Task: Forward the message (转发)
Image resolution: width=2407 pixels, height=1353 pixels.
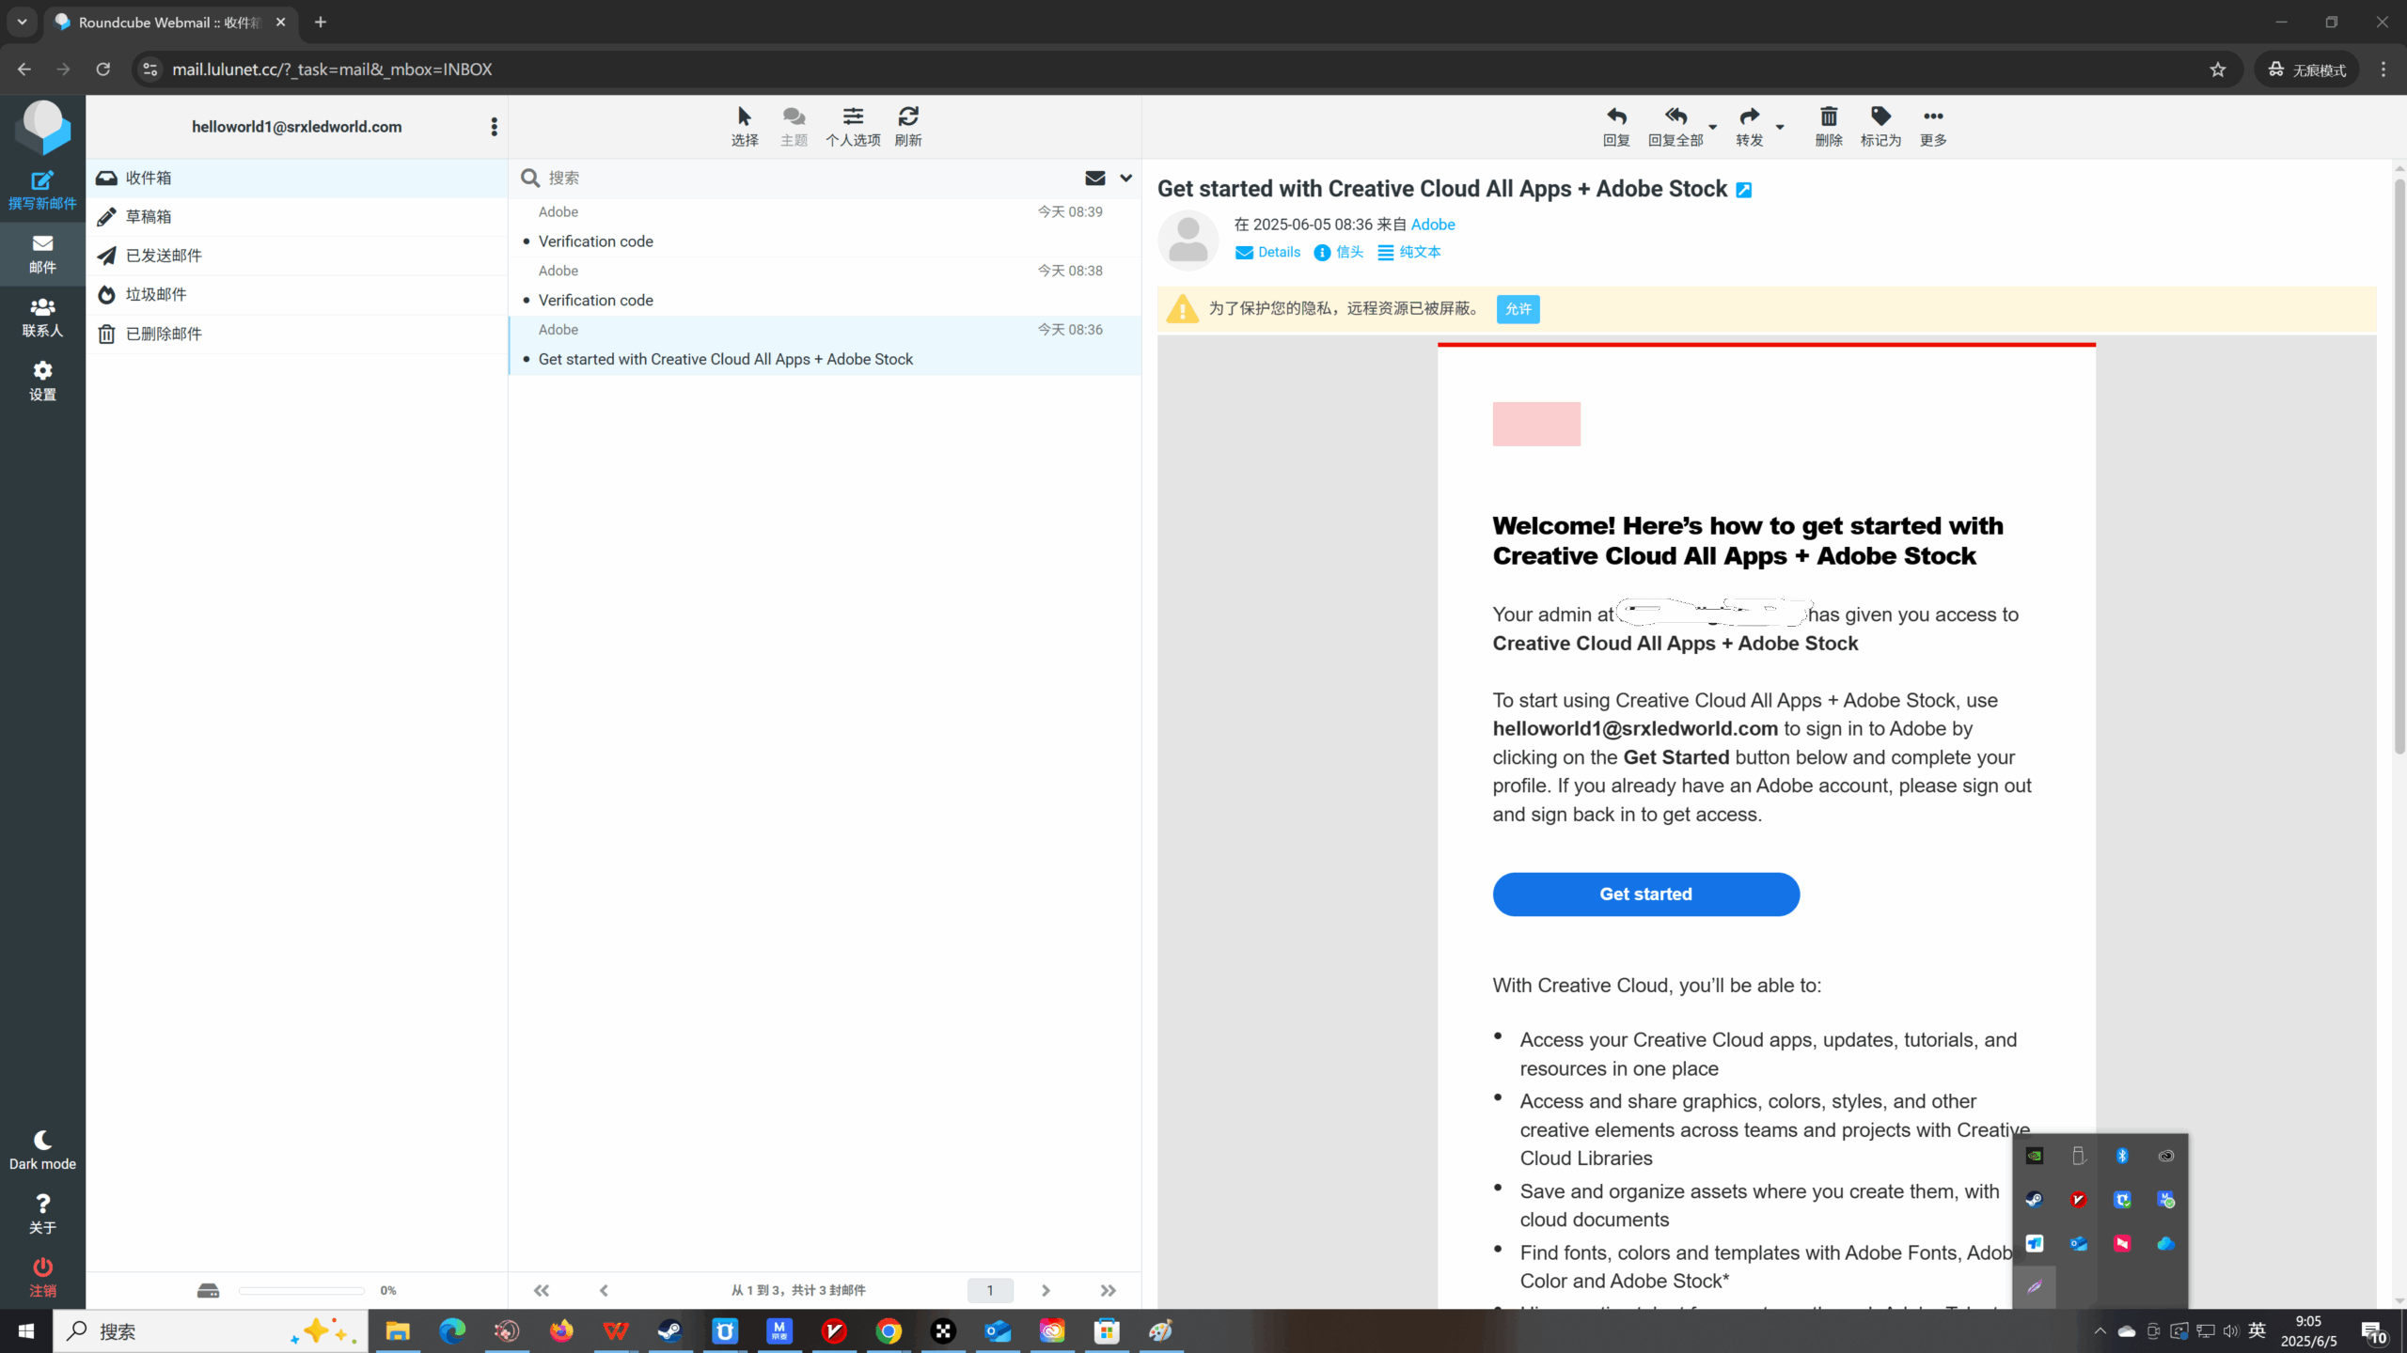Action: (x=1749, y=126)
